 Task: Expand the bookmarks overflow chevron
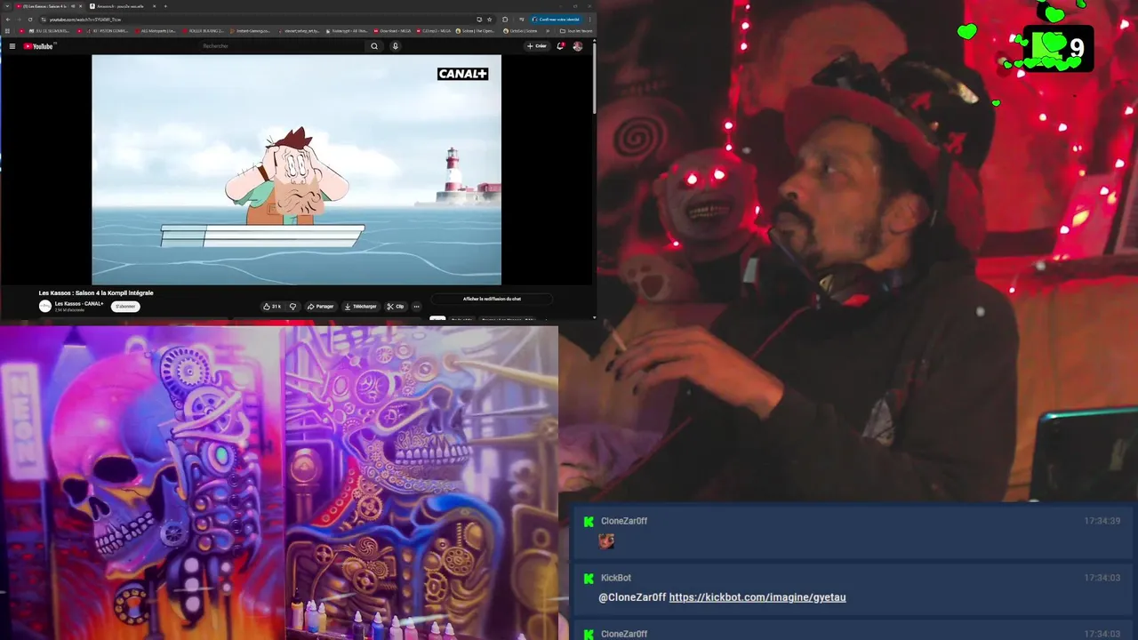coord(549,30)
